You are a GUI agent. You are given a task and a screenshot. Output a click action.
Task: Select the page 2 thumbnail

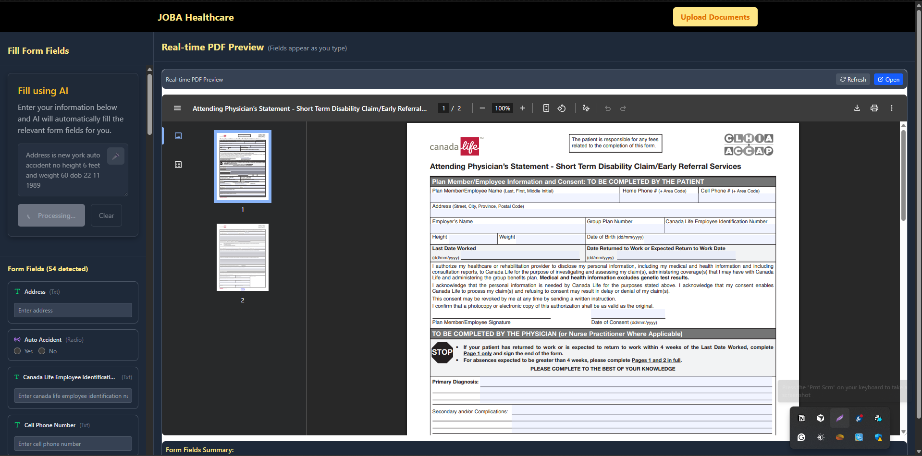click(243, 257)
